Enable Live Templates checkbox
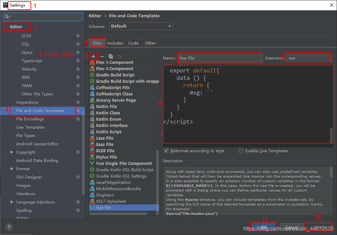Viewport: 337px width, 235px height. coord(241,151)
